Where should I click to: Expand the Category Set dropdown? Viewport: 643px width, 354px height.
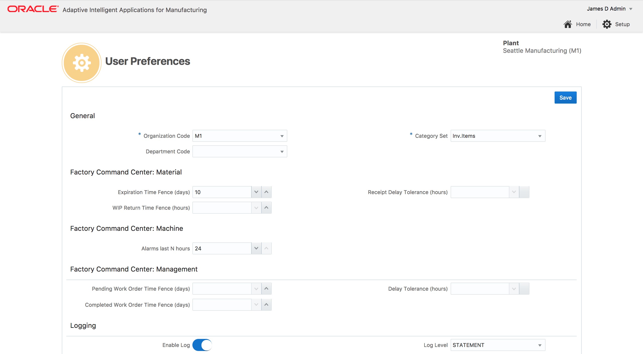click(x=540, y=136)
